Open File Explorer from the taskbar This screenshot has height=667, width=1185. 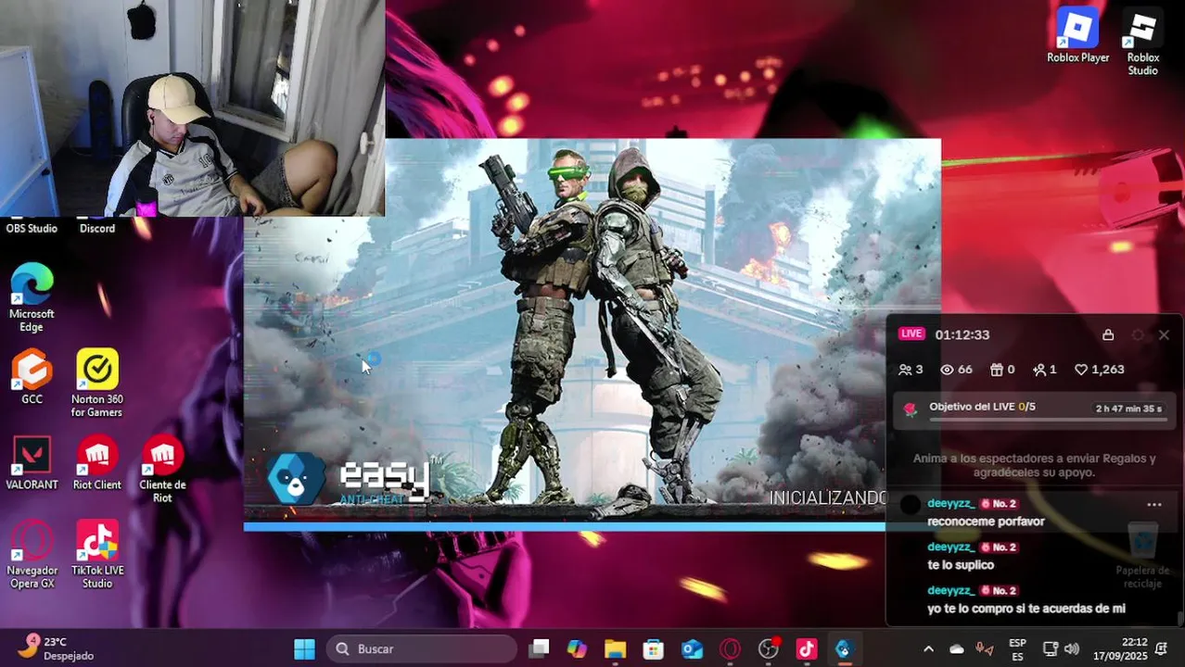(x=615, y=648)
